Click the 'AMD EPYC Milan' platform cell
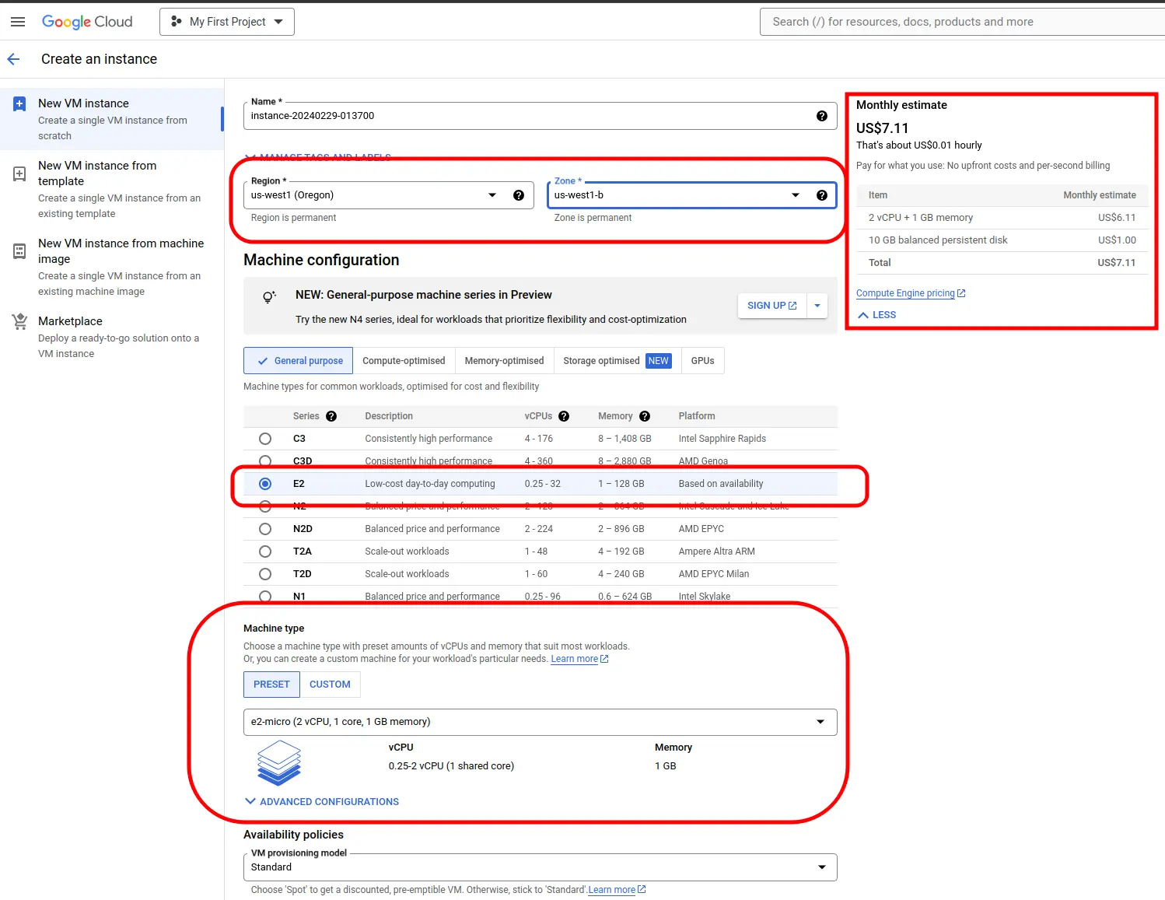 714,574
